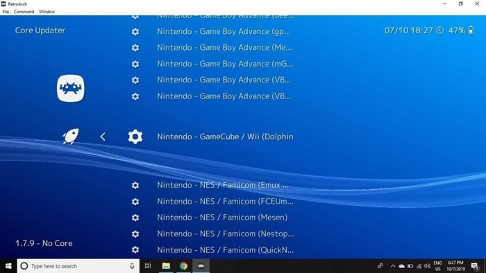Click the speaker volume tray icon
486x273 pixels.
(x=428, y=266)
